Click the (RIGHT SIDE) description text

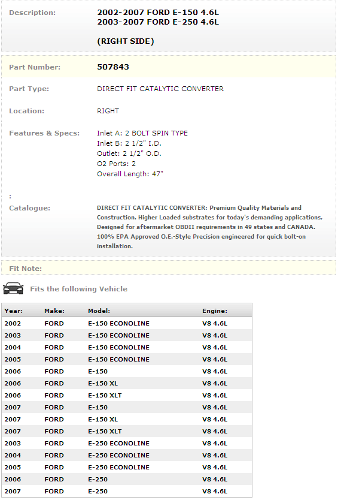[125, 41]
